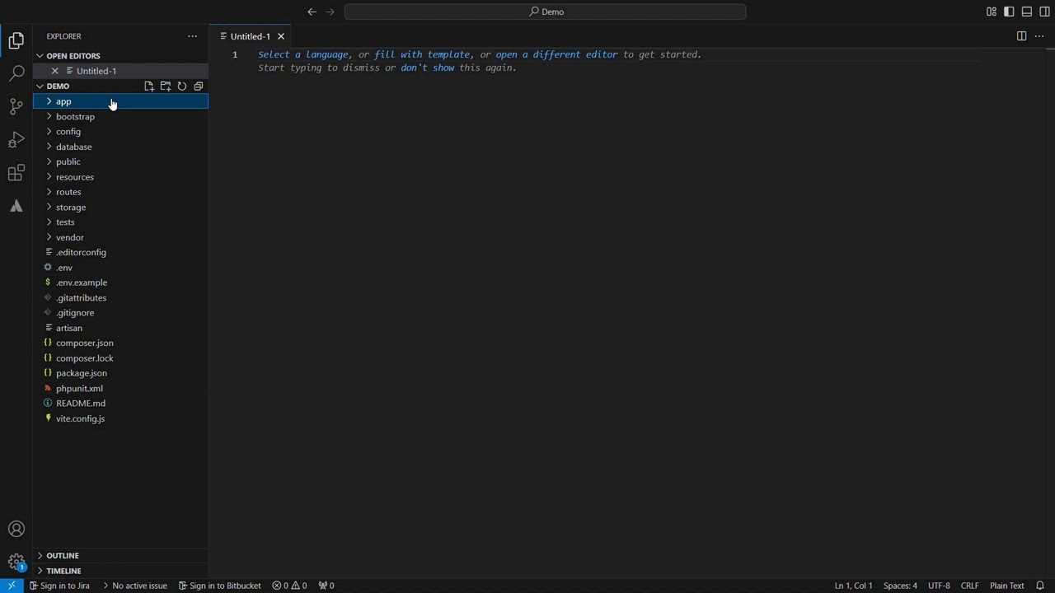Click the 'Select a language' link
This screenshot has height=593, width=1055.
303,54
